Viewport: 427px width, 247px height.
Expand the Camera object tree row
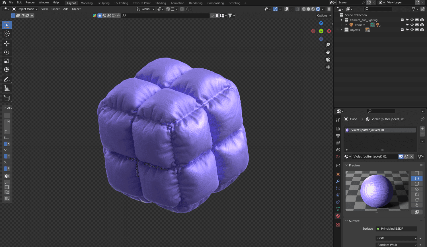(346, 25)
